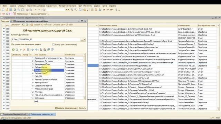Click Список в ЭТОЙ базе button
The width and height of the screenshot is (221, 124).
(x=43, y=25)
